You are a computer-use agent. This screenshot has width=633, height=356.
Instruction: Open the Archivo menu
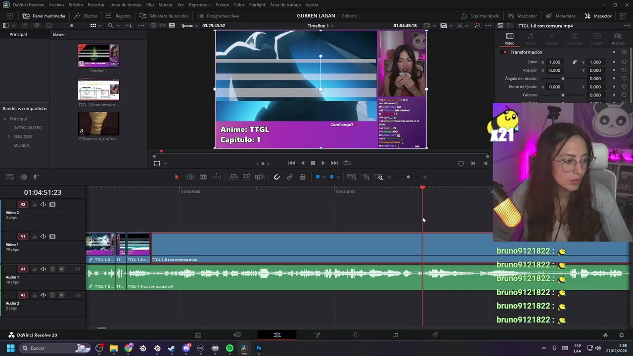(56, 4)
